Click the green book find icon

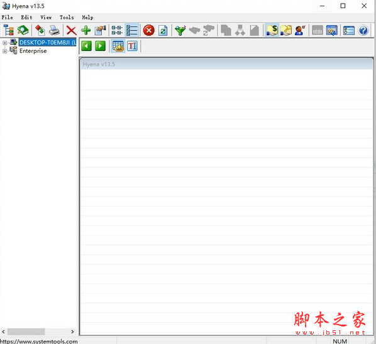point(23,30)
